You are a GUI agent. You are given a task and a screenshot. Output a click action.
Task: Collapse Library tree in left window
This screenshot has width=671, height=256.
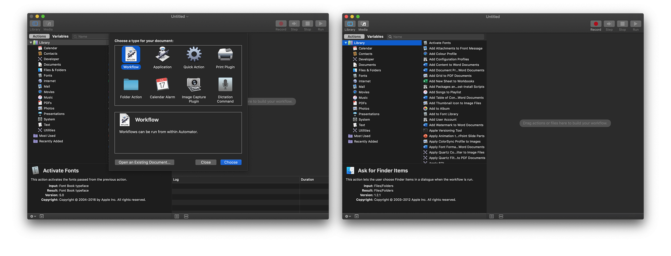(31, 43)
